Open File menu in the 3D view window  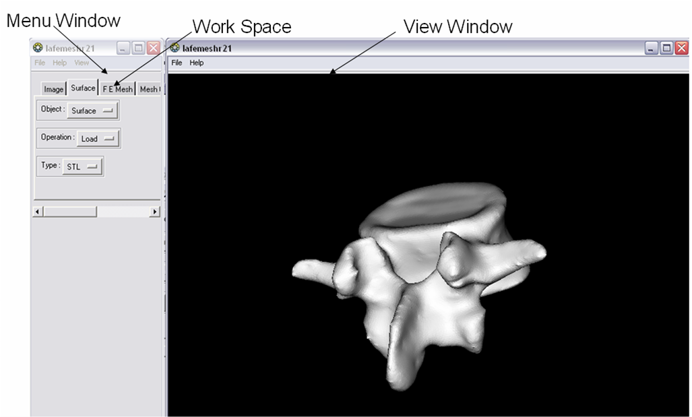[177, 63]
